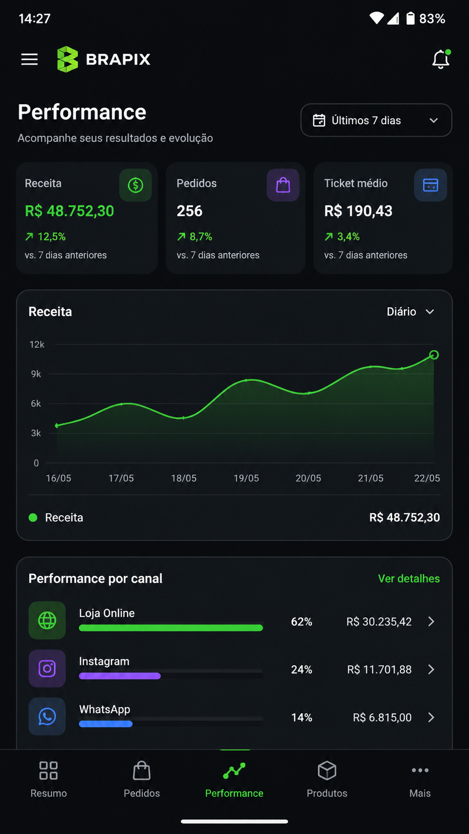Open the Mais tab label
Image resolution: width=469 pixels, height=834 pixels.
(420, 793)
